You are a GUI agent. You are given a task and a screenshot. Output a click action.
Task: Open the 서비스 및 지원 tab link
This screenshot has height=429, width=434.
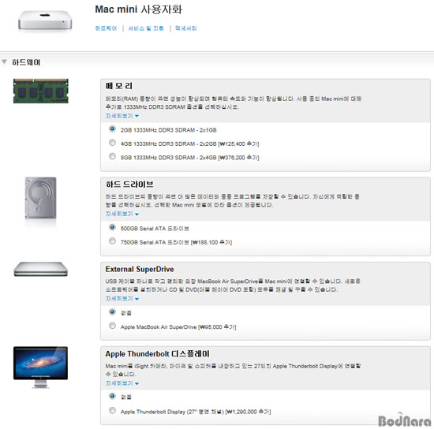pos(146,28)
